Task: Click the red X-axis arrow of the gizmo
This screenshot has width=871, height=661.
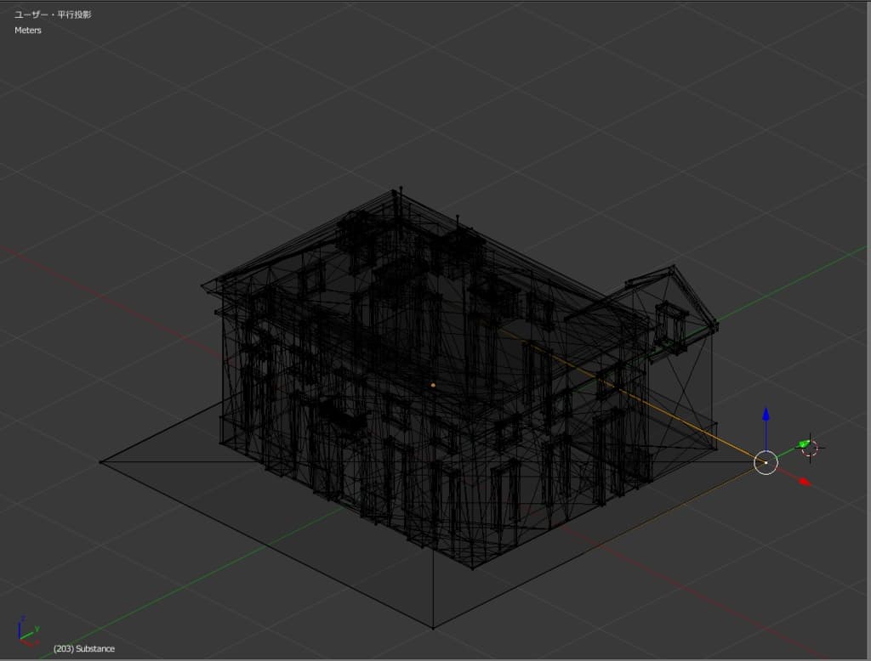Action: point(805,482)
